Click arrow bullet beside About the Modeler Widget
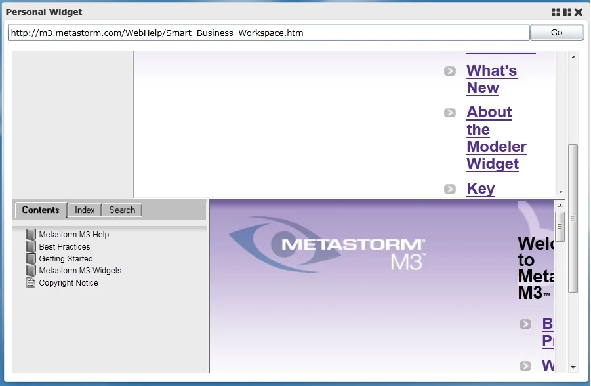The width and height of the screenshot is (591, 386). pyautogui.click(x=450, y=113)
